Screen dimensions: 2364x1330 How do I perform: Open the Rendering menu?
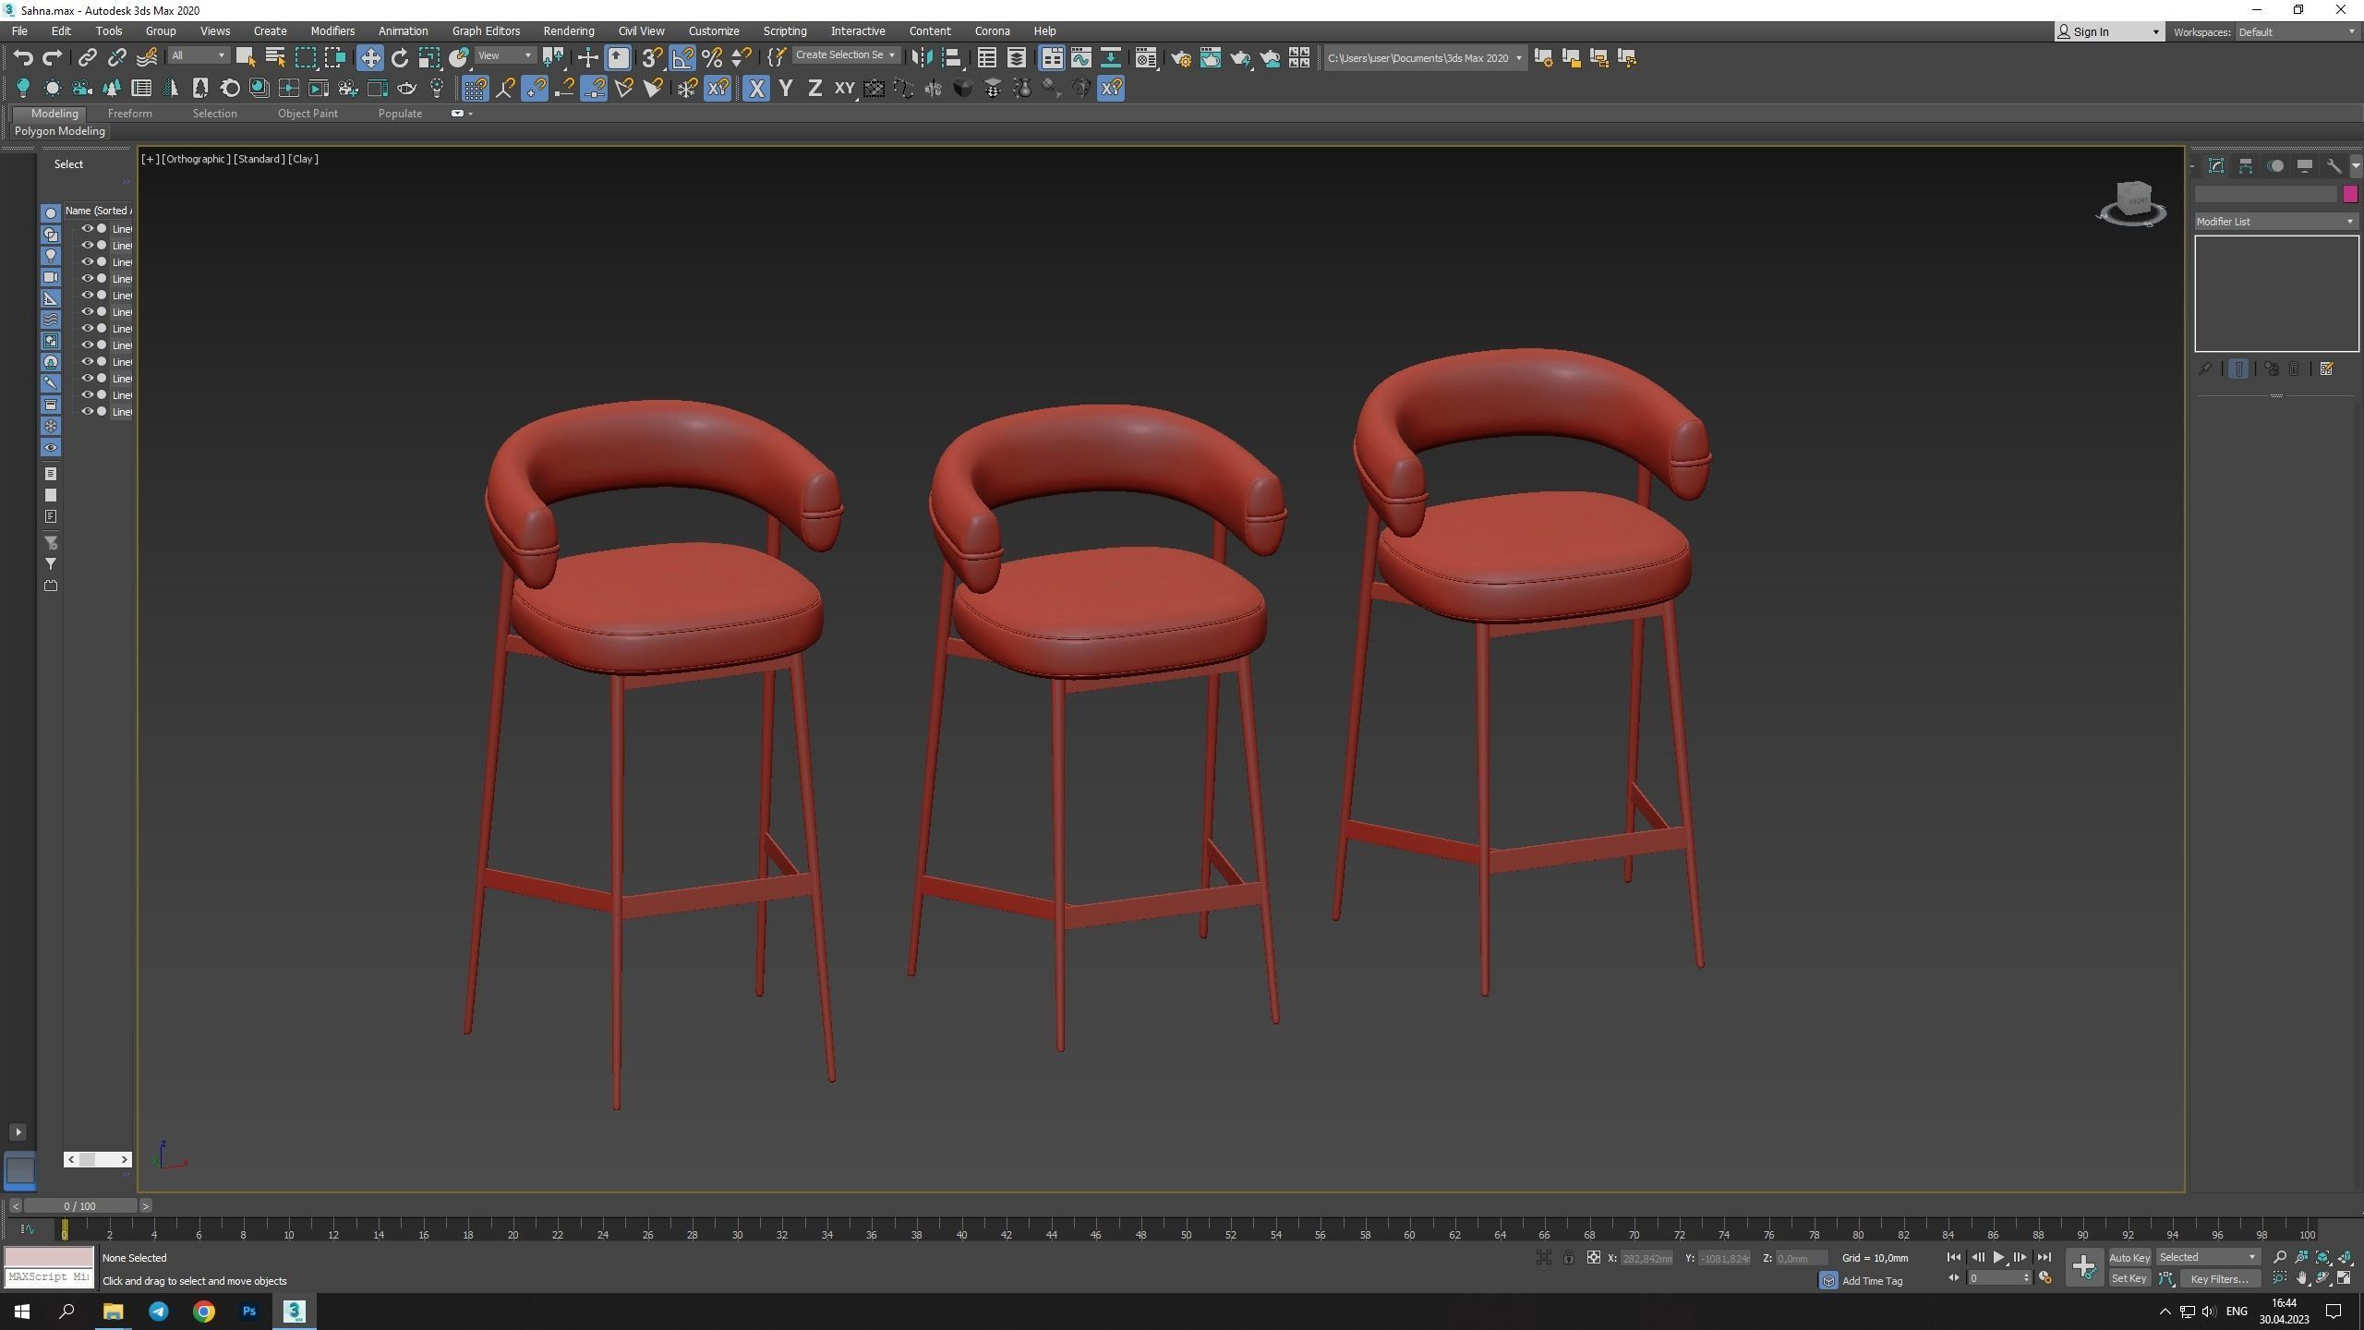(569, 30)
